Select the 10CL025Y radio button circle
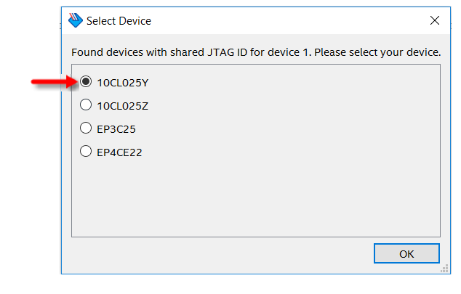 point(86,82)
